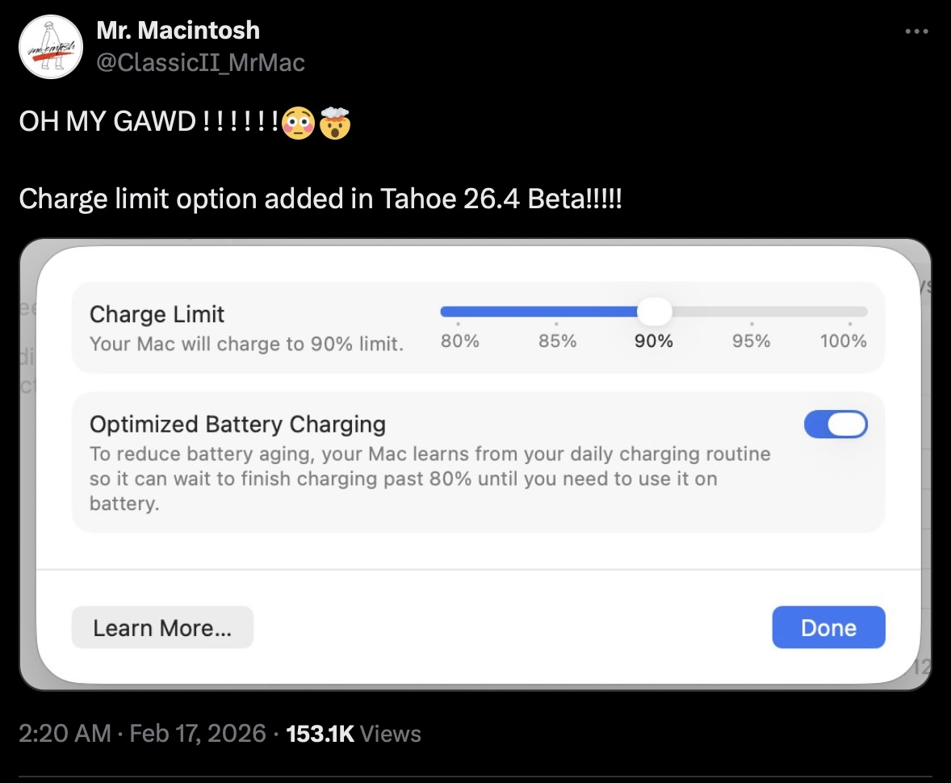Toggle Optimized Battery Charging switch

836,425
